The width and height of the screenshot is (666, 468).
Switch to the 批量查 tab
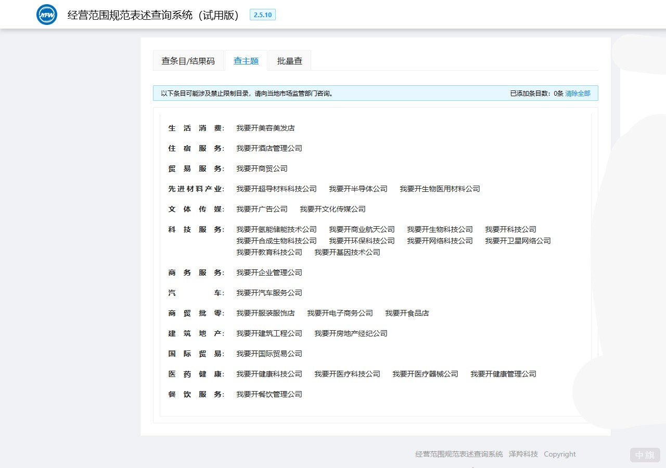[289, 60]
